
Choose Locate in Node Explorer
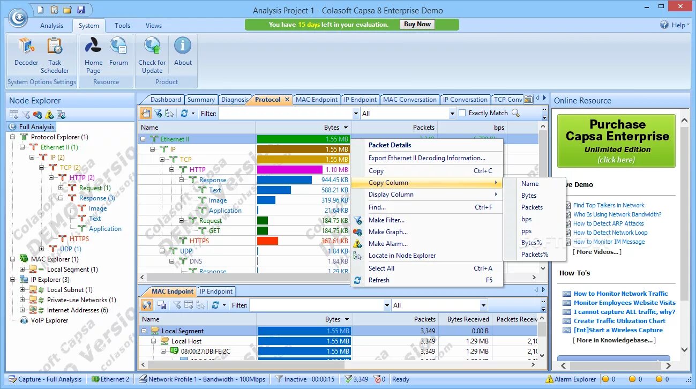click(x=402, y=256)
